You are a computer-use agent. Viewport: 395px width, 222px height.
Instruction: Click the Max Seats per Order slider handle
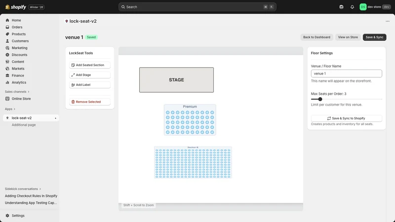320,99
